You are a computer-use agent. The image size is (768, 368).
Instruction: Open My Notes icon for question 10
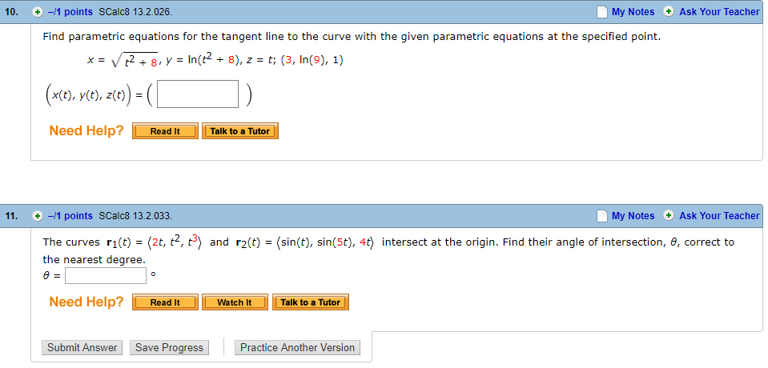coord(602,12)
